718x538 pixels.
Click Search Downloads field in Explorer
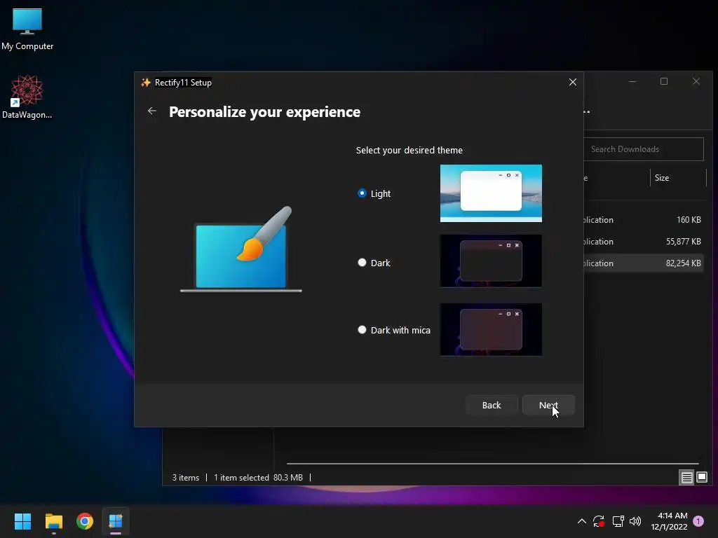point(644,149)
